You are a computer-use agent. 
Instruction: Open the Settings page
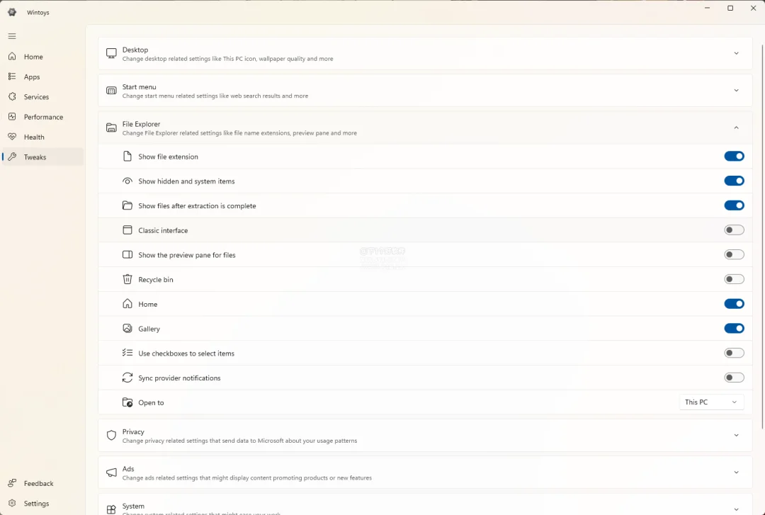click(43, 503)
